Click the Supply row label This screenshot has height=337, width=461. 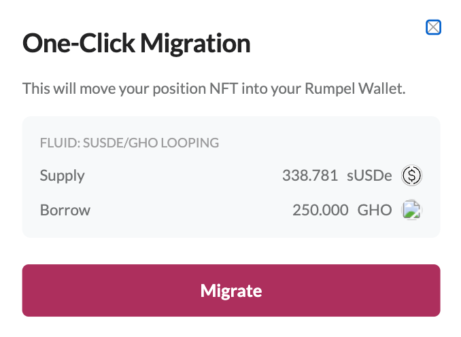tap(63, 176)
